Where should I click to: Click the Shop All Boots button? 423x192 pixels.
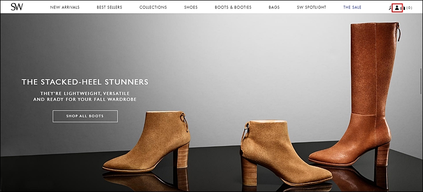pos(85,116)
